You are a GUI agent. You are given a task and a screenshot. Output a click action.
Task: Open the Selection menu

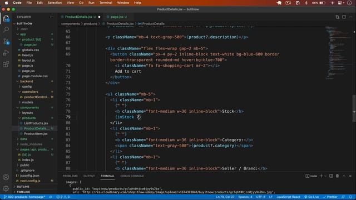point(55,3)
